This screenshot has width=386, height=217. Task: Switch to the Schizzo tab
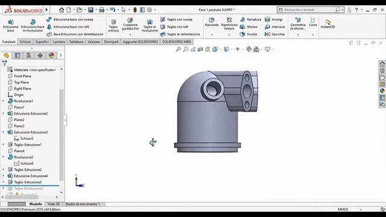click(25, 42)
